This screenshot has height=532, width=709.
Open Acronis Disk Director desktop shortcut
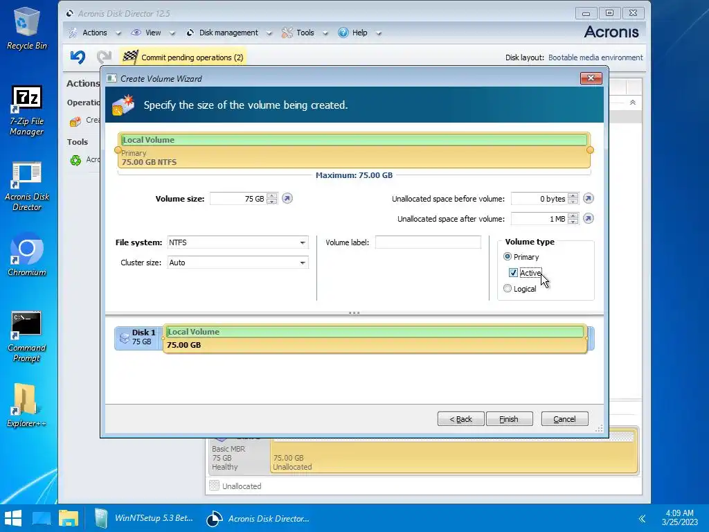pyautogui.click(x=27, y=186)
